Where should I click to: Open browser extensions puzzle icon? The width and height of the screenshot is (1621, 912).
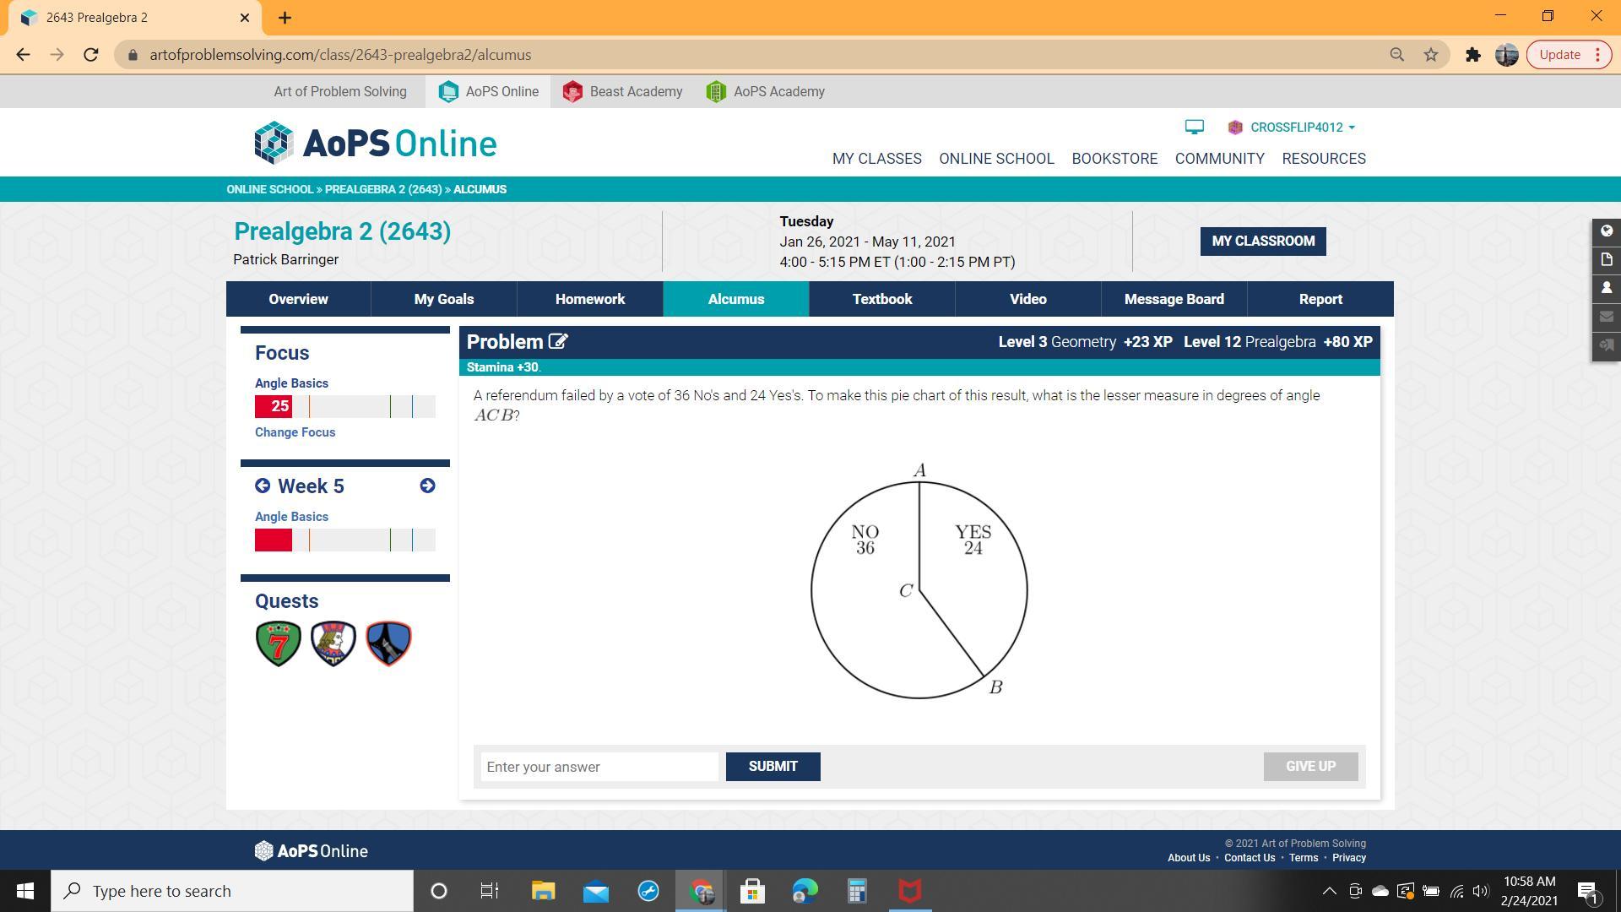[x=1472, y=55]
